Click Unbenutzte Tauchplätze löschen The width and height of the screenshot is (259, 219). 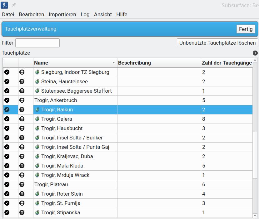click(218, 43)
